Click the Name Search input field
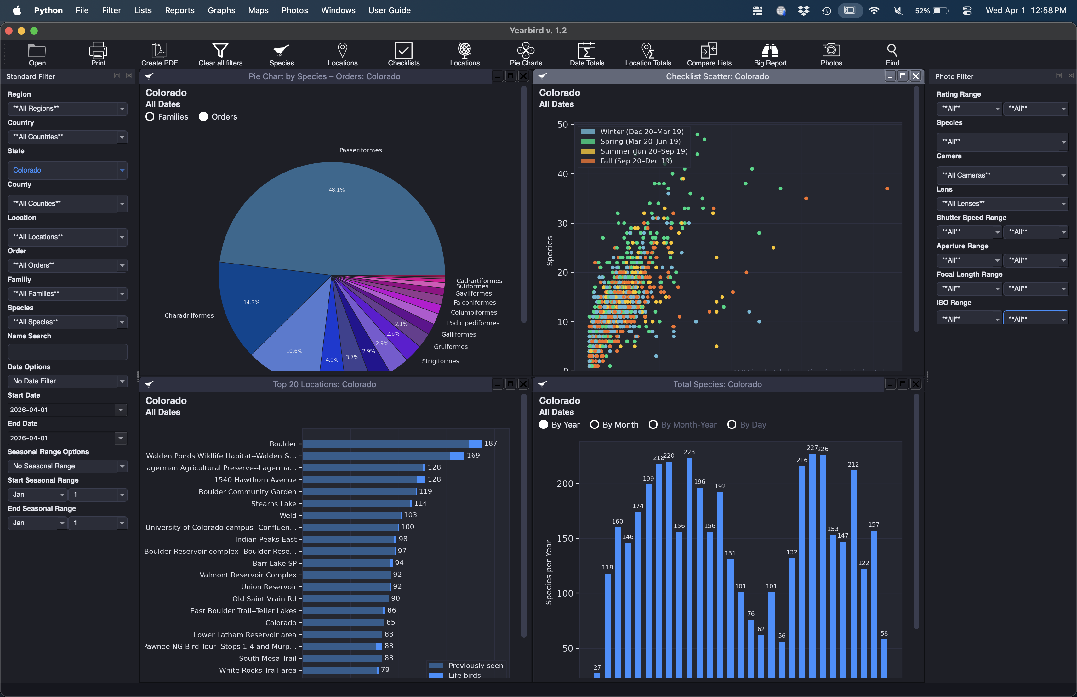1077x697 pixels. coord(67,351)
